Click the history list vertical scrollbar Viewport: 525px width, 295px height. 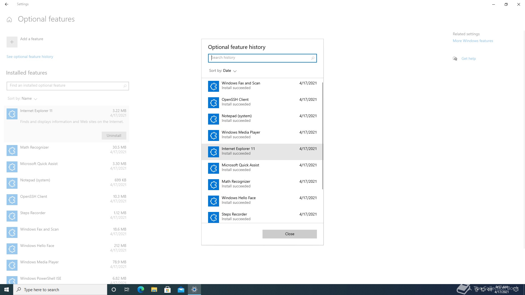point(323,136)
